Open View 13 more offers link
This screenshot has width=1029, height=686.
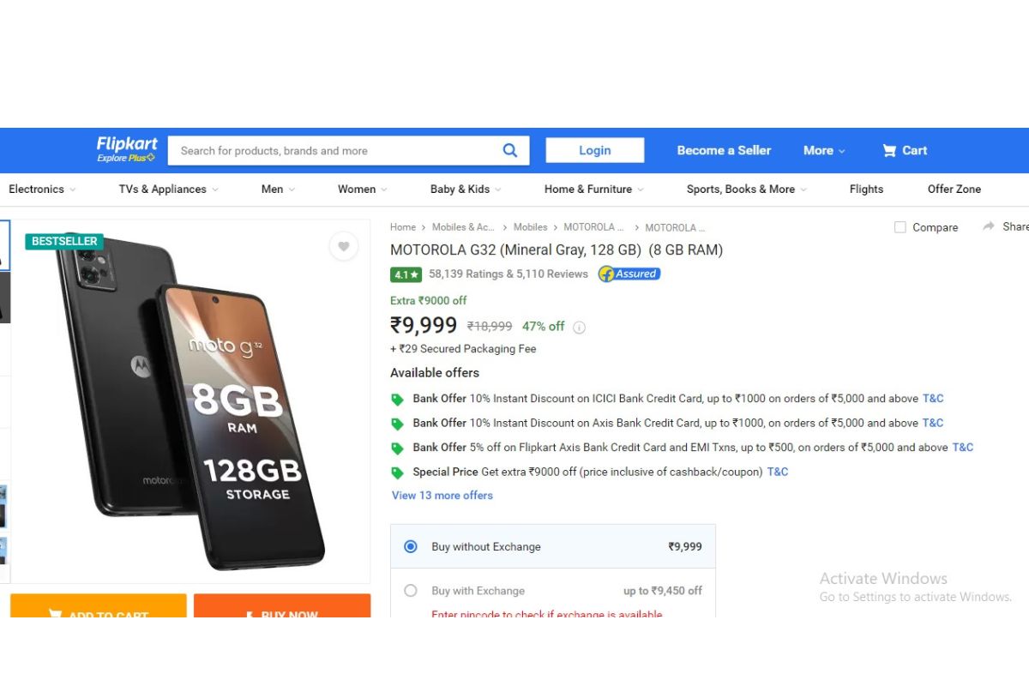pyautogui.click(x=442, y=495)
